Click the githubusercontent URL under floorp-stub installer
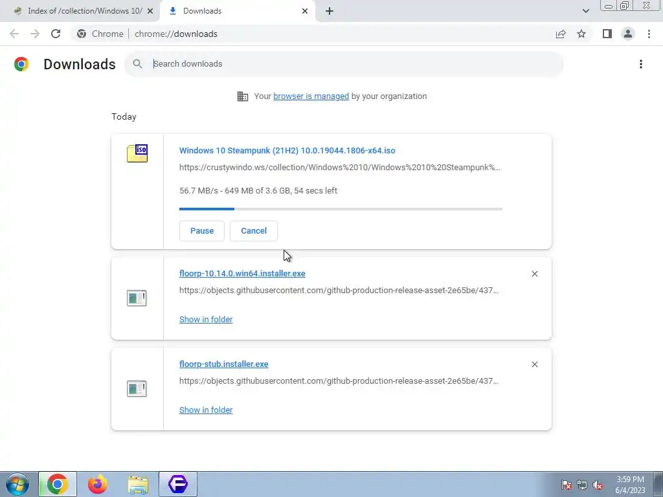The image size is (663, 497). tap(339, 381)
